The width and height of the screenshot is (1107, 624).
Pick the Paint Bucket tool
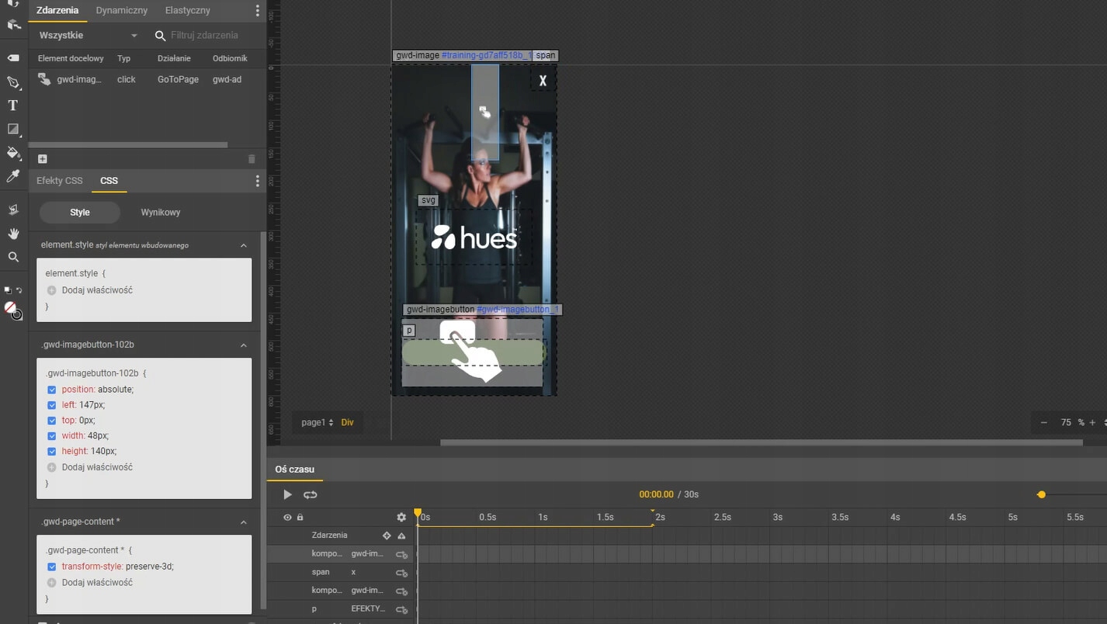(x=13, y=152)
